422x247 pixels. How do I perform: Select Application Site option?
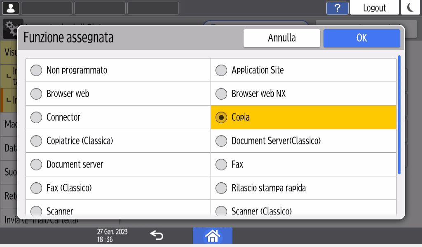click(x=222, y=70)
